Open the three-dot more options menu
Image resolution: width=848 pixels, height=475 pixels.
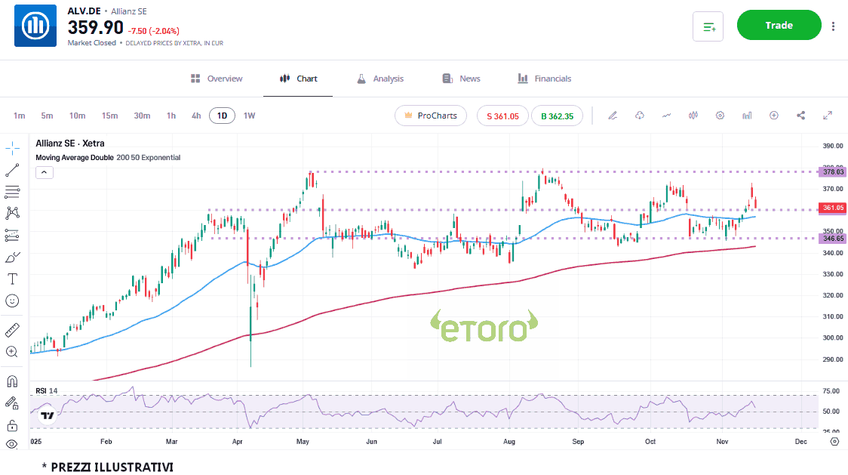tap(833, 26)
